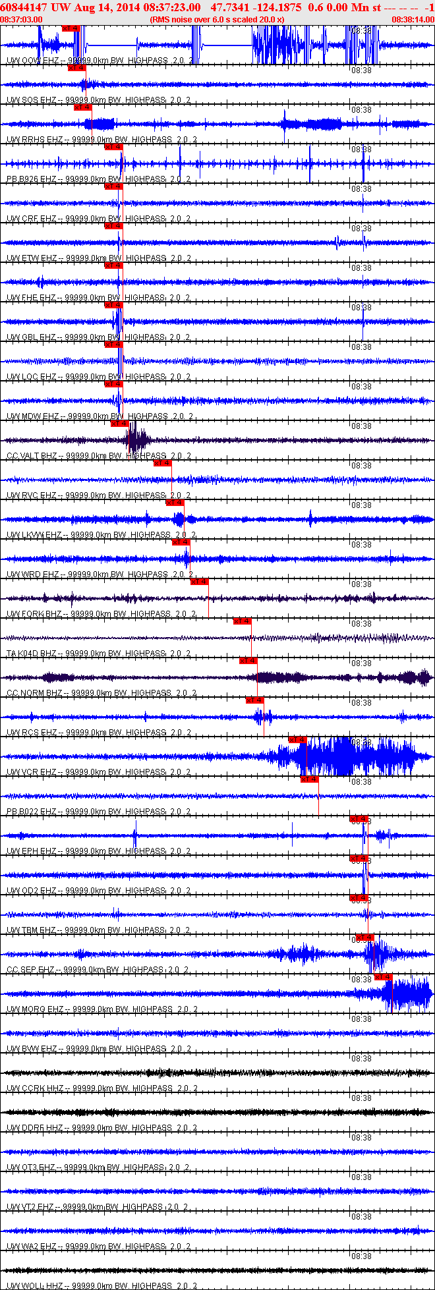This screenshot has height=1290, width=435.
Task: Click the red pick flag on UW SOS trace
Action: 77,68
